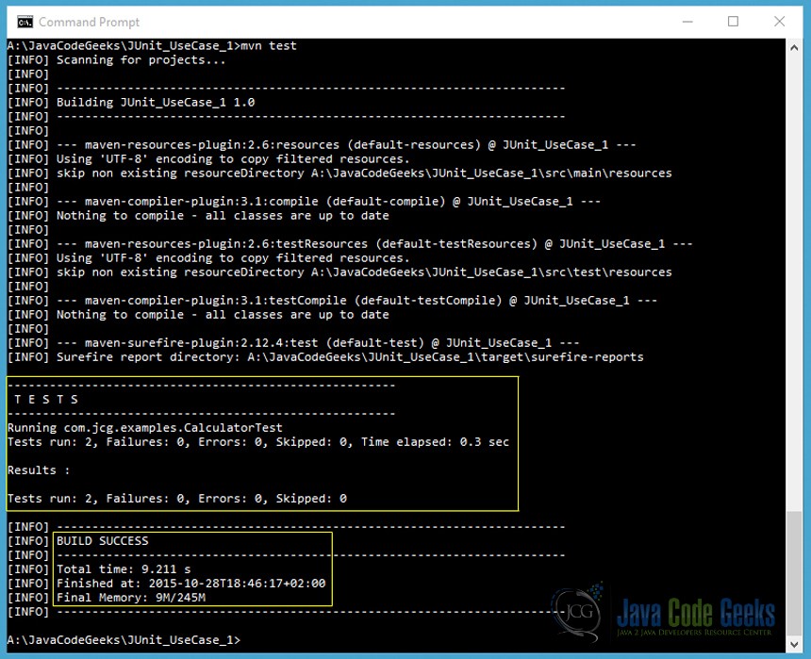Screen dimensions: 811x659
Task: Click the CalculatorTest result line
Action: (x=146, y=427)
